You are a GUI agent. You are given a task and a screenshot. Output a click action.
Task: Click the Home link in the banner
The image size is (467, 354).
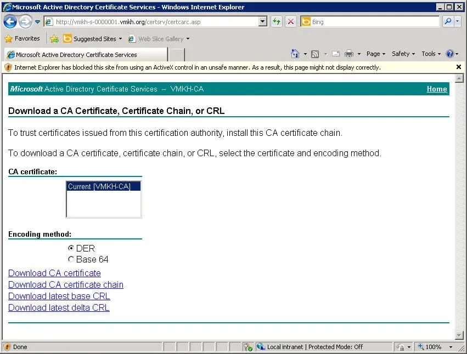(437, 89)
